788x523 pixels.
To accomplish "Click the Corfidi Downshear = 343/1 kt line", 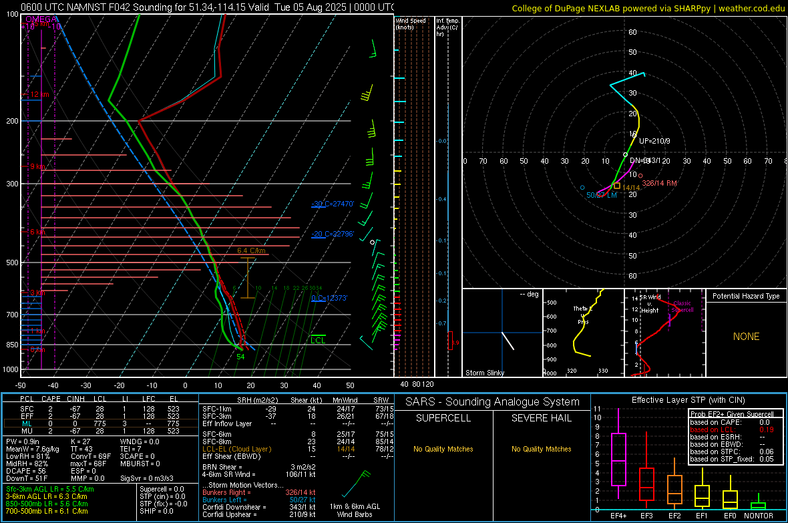I will click(259, 507).
